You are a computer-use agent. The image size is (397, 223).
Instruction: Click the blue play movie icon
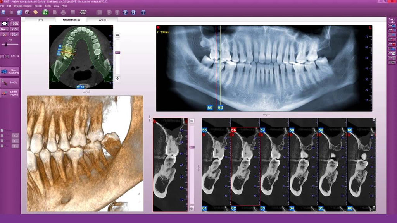pyautogui.click(x=126, y=12)
